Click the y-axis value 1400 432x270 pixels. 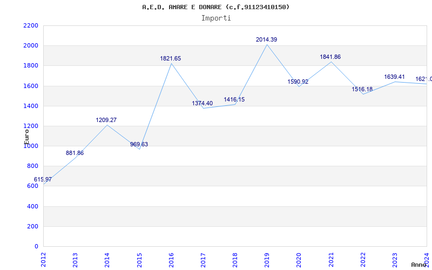[x=31, y=106]
